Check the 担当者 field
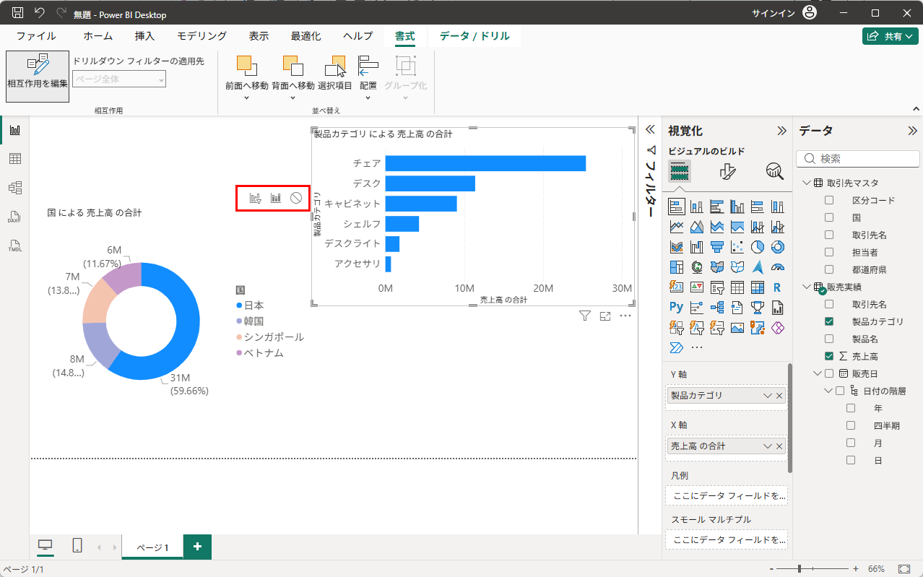The height and width of the screenshot is (577, 923). click(829, 252)
